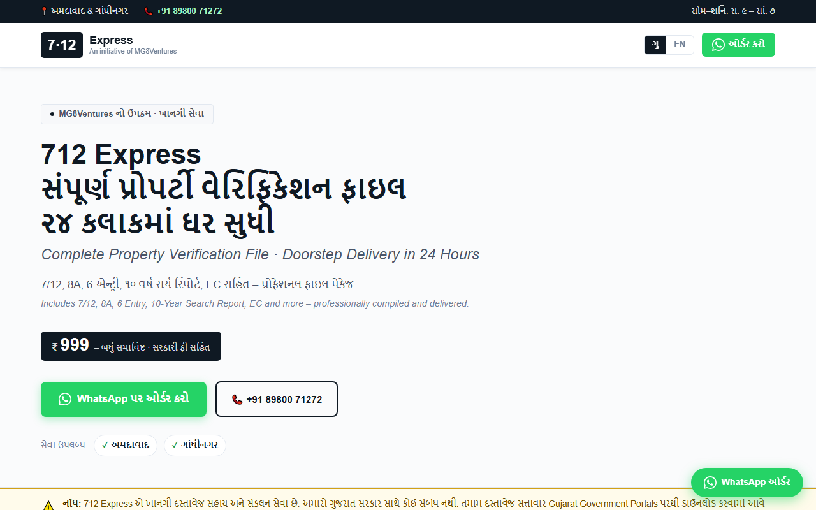The width and height of the screenshot is (816, 510).
Task: Click the ₹ 999 price badge
Action: (x=131, y=346)
